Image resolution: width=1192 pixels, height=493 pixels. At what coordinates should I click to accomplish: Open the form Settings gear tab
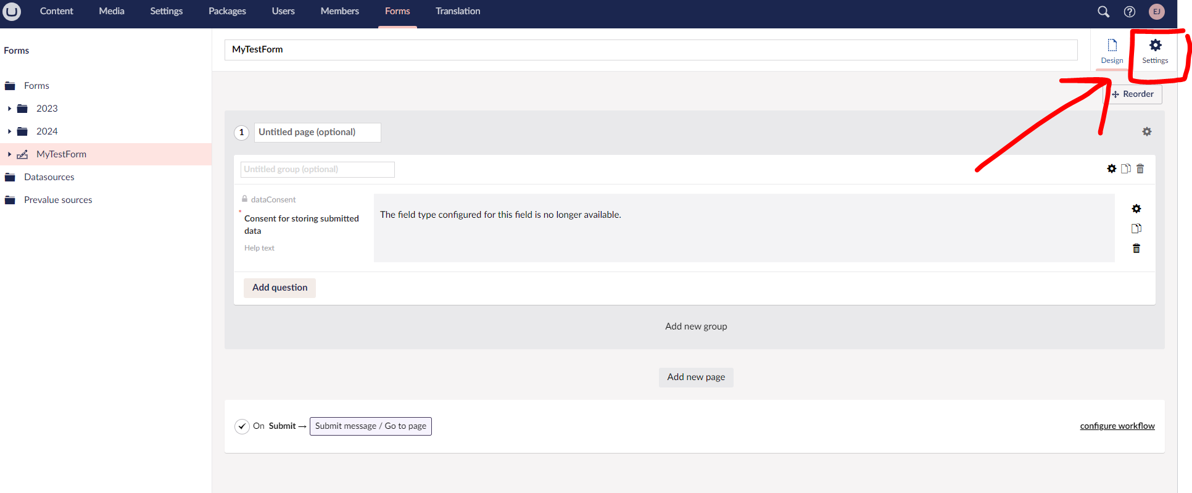(x=1155, y=51)
